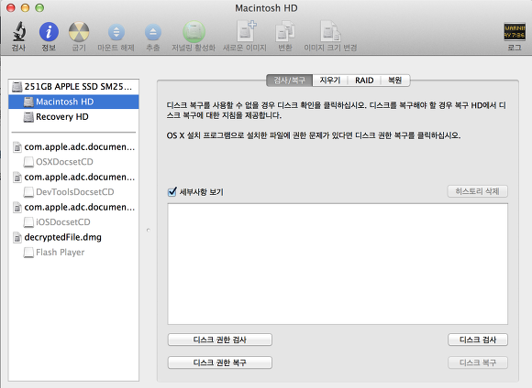The height and width of the screenshot is (388, 532).
Task: Switch to the RAID tab
Action: tap(364, 81)
